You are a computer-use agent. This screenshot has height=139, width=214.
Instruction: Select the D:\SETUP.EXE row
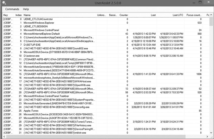[x=106, y=45]
